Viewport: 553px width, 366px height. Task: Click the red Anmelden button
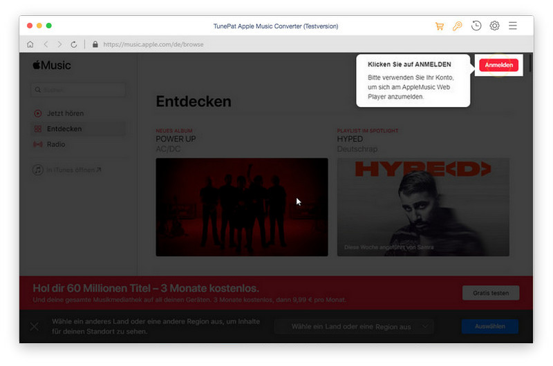point(498,65)
